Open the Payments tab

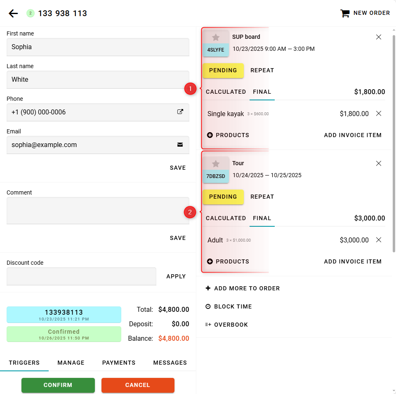(119, 363)
